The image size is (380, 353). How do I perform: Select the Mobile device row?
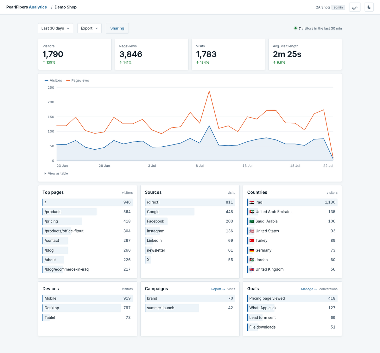[87, 298]
